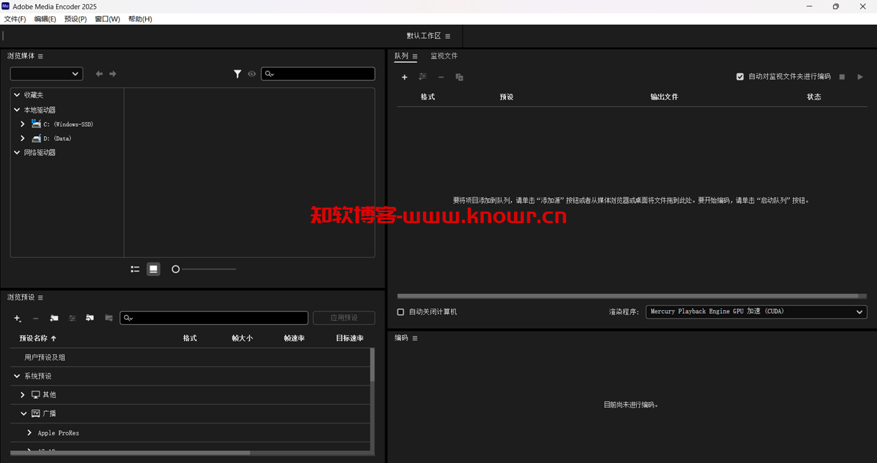This screenshot has height=463, width=877.
Task: Switch media browser to list view
Action: tap(135, 269)
